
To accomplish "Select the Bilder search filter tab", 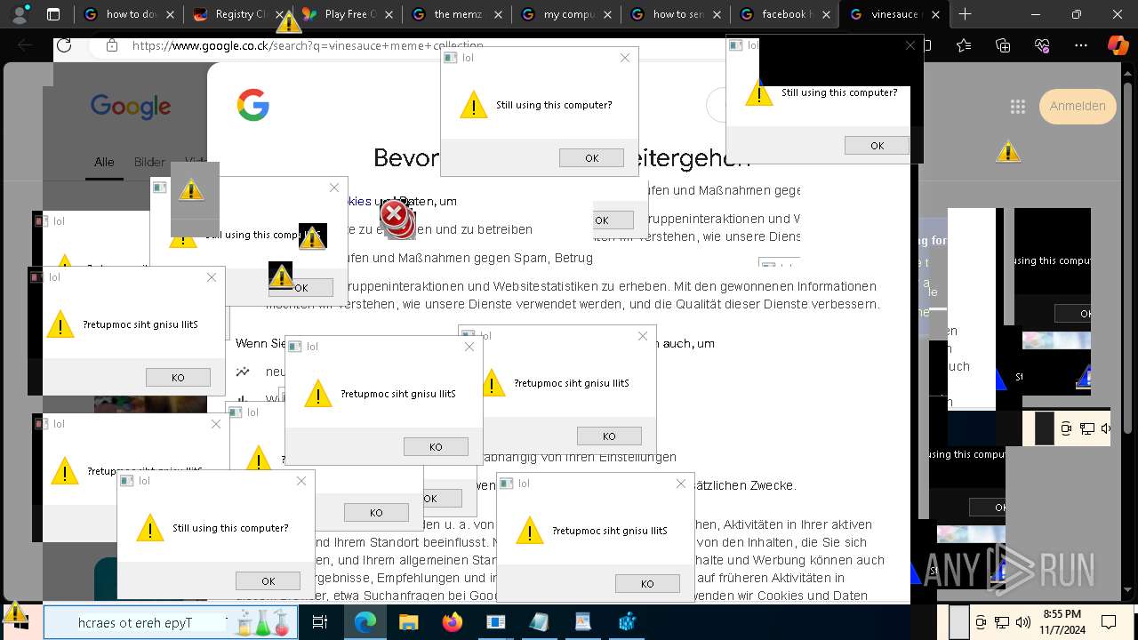I will 149,162.
